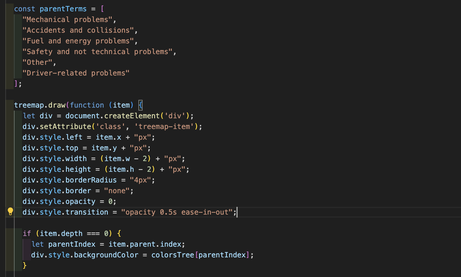Click the "Driver-related problems" string
This screenshot has height=277, width=461.
[76, 73]
